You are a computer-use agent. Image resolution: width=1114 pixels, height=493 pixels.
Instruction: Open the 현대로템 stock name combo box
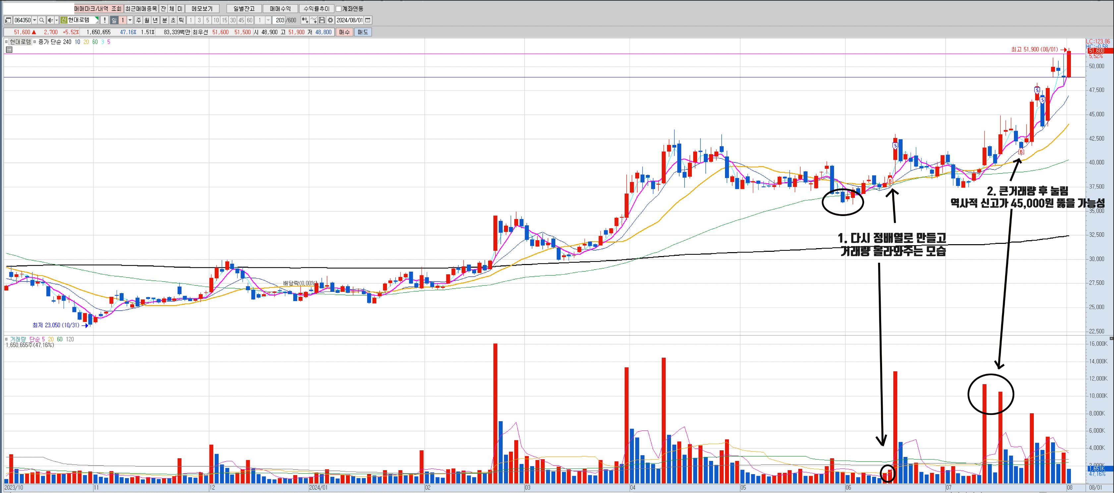pos(80,20)
